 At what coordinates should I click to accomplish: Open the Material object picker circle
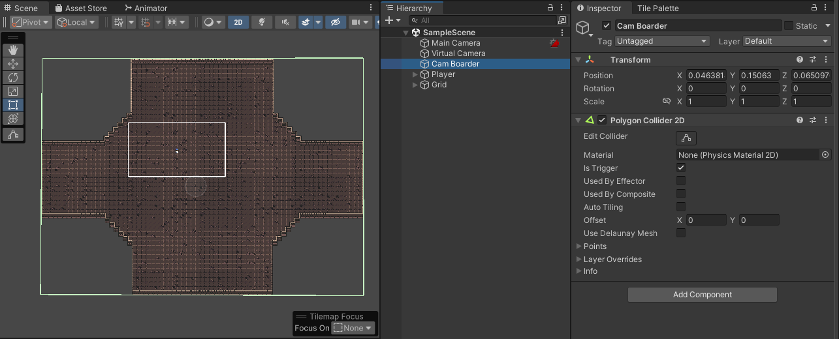[x=825, y=155]
